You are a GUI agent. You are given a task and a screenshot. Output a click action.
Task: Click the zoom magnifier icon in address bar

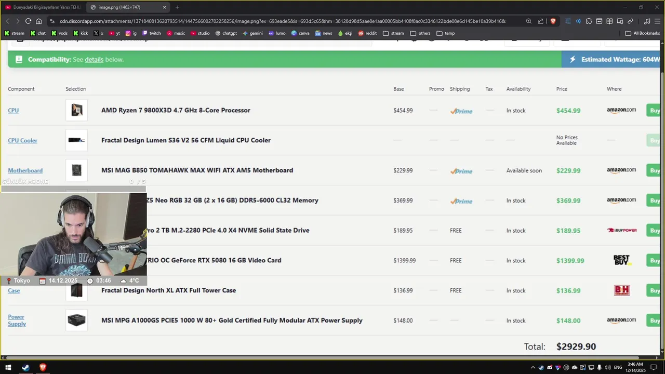pos(529,21)
